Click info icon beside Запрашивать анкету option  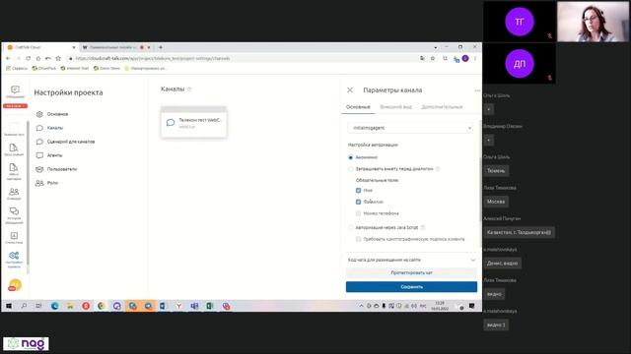tap(438, 169)
